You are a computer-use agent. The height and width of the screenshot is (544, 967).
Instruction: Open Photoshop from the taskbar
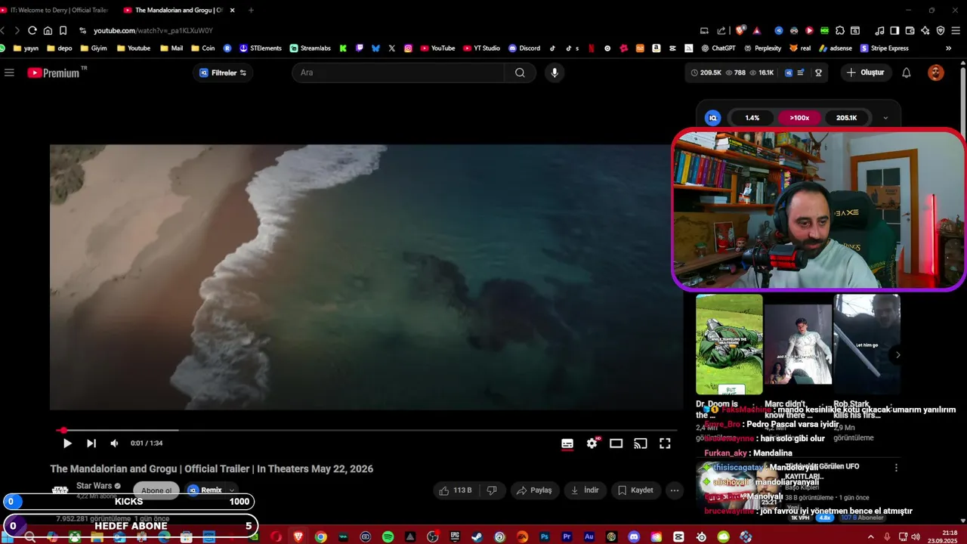coord(544,536)
